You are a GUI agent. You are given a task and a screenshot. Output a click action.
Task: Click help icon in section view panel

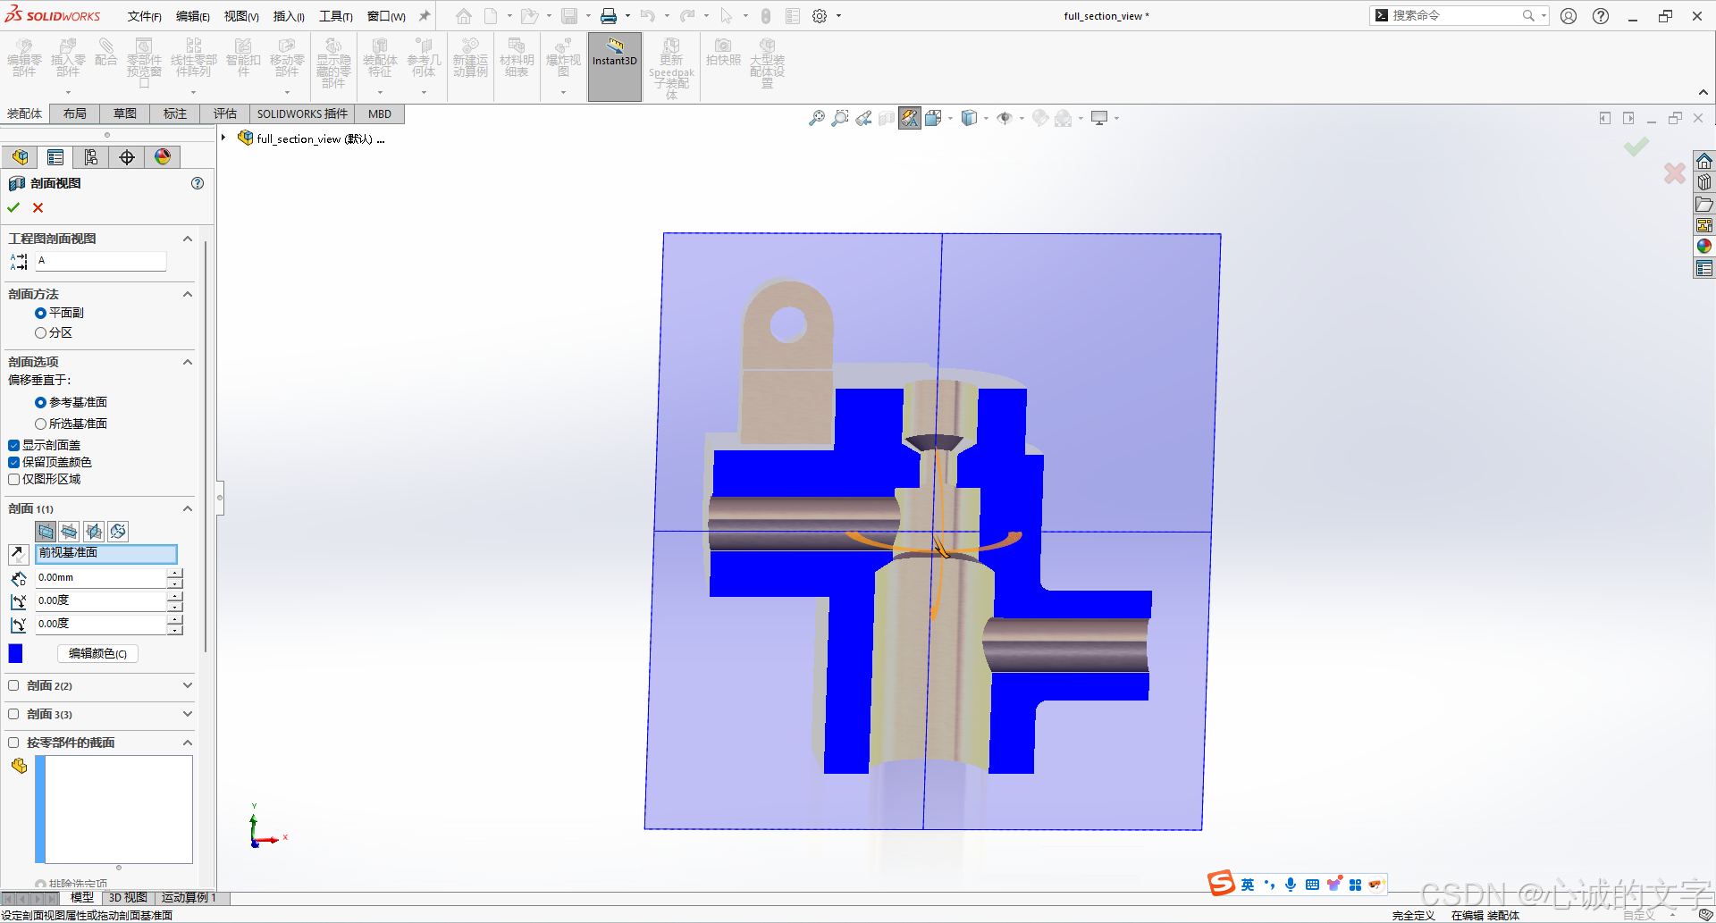tap(198, 183)
